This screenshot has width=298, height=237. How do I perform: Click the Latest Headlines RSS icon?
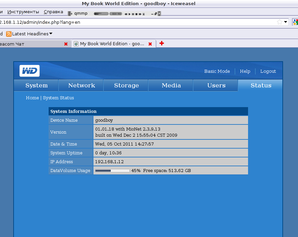(9, 34)
